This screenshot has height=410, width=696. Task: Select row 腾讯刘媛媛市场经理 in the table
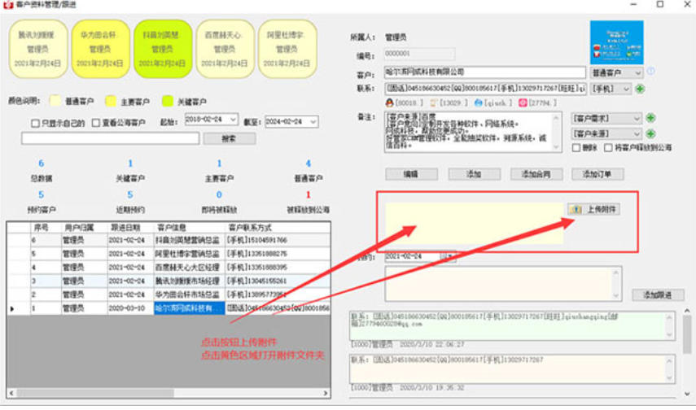[169, 281]
